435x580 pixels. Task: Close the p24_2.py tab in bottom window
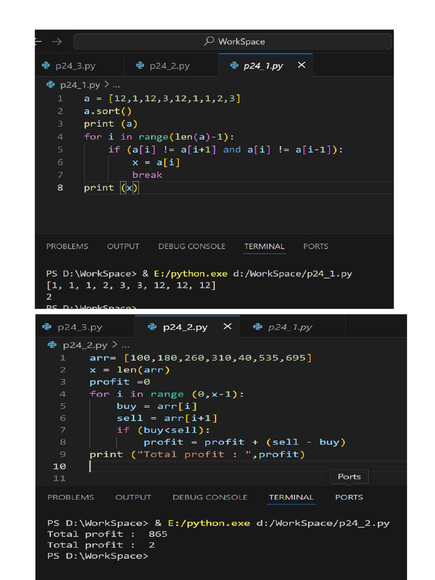[228, 326]
